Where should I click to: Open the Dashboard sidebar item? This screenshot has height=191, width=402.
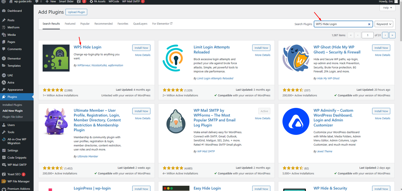[15, 11]
